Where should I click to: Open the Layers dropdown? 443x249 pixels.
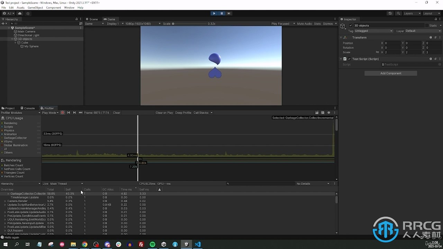tap(412, 13)
